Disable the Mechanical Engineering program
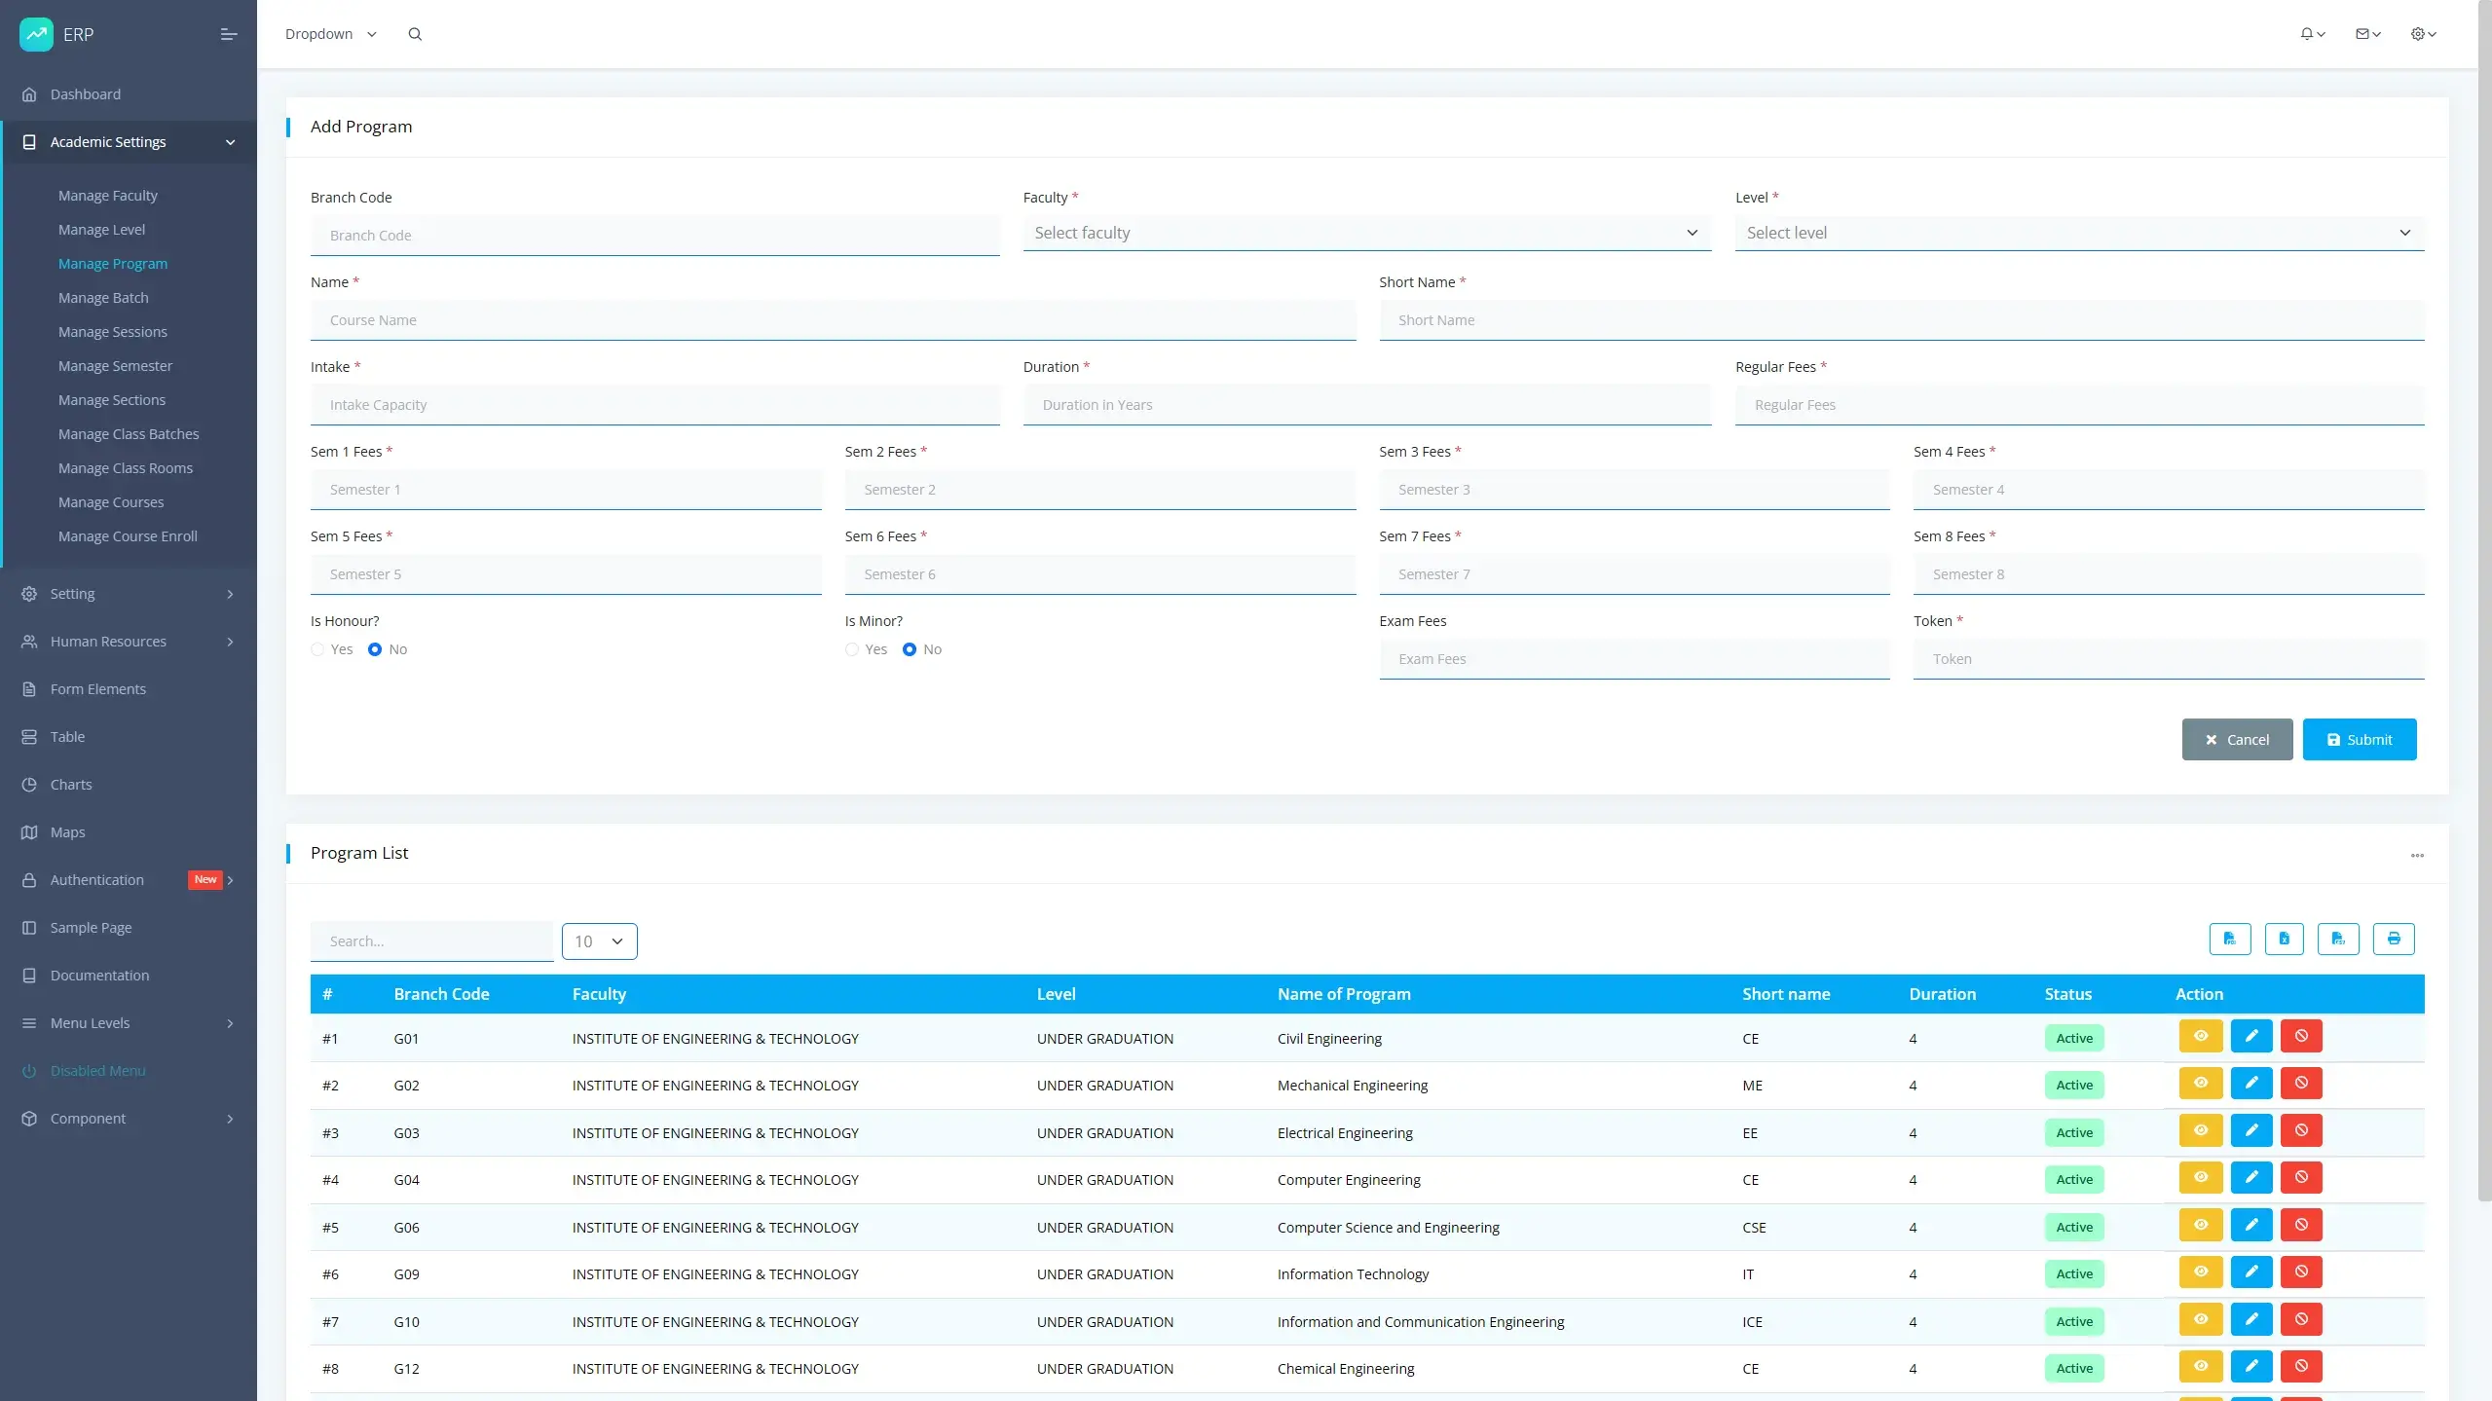 (2301, 1083)
